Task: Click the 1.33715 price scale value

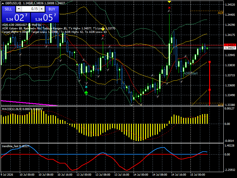Action: (x=230, y=75)
